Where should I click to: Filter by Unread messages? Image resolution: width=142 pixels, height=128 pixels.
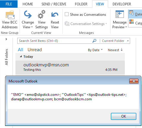point(35,50)
